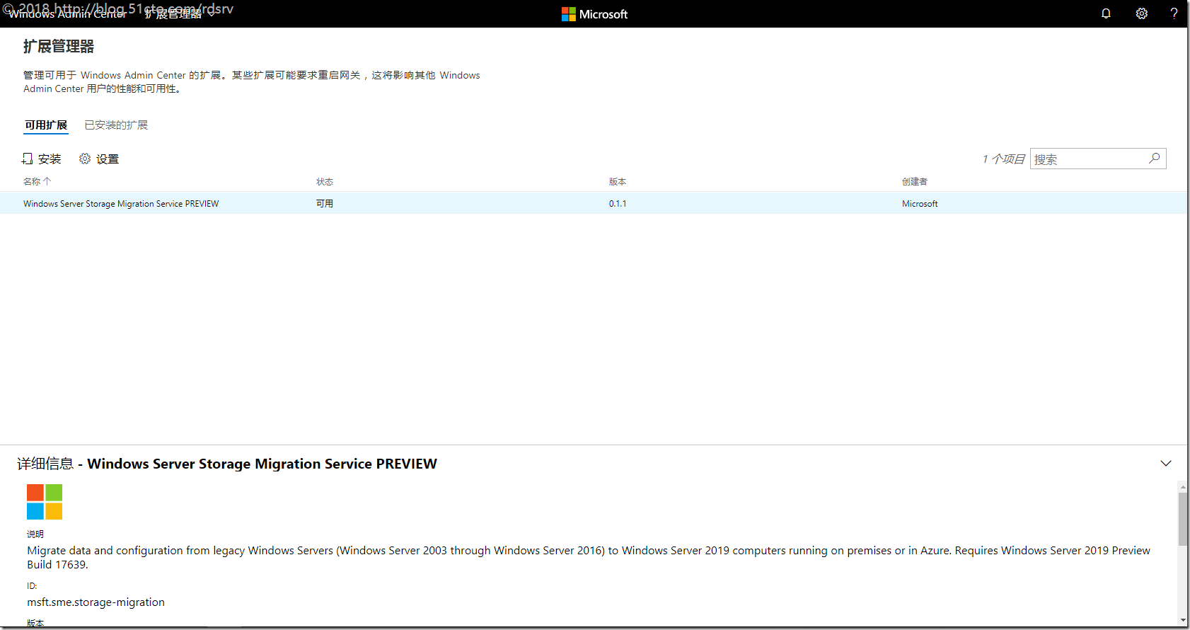
Task: Sort by the 名称 column header
Action: click(x=37, y=181)
